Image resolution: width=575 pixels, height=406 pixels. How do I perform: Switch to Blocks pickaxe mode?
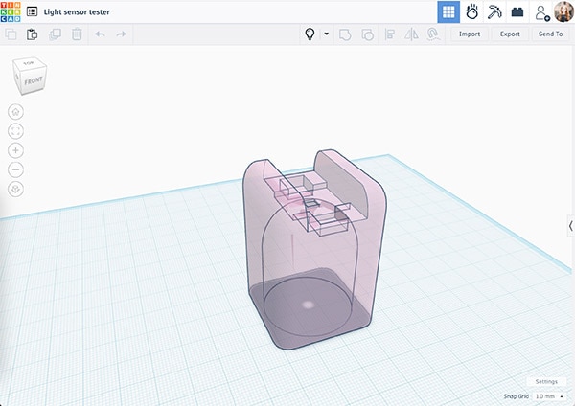point(494,12)
